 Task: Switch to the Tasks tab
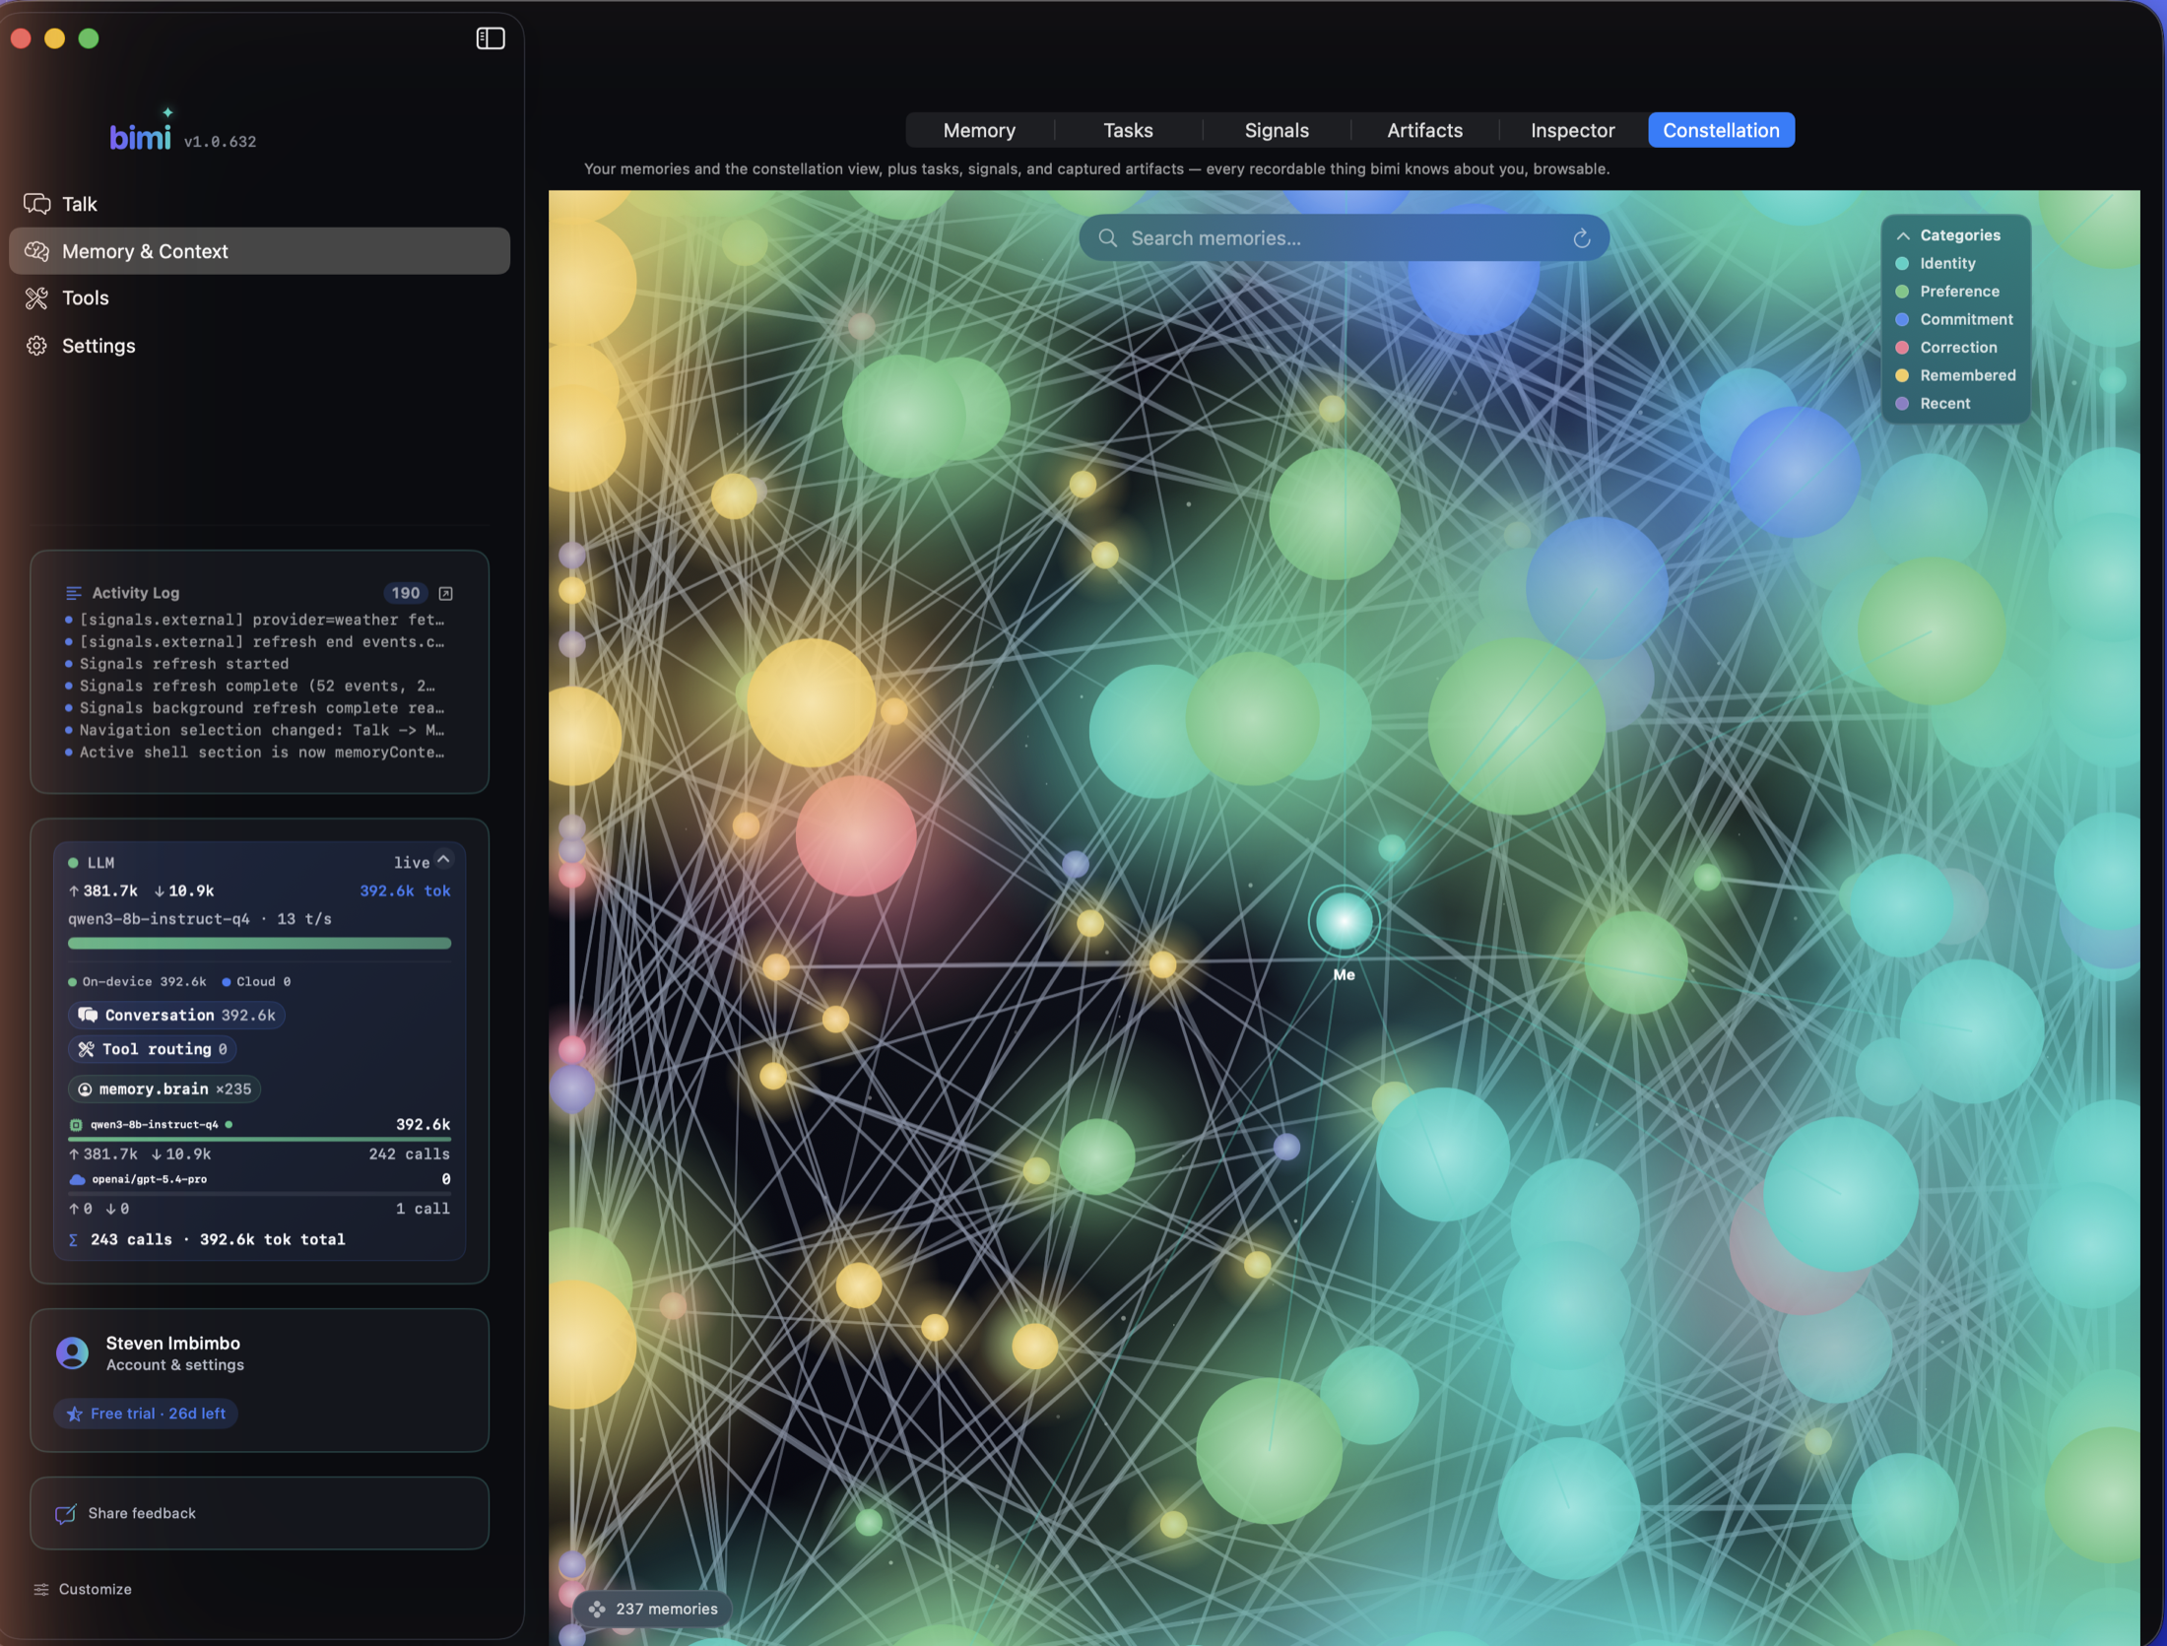coord(1128,130)
